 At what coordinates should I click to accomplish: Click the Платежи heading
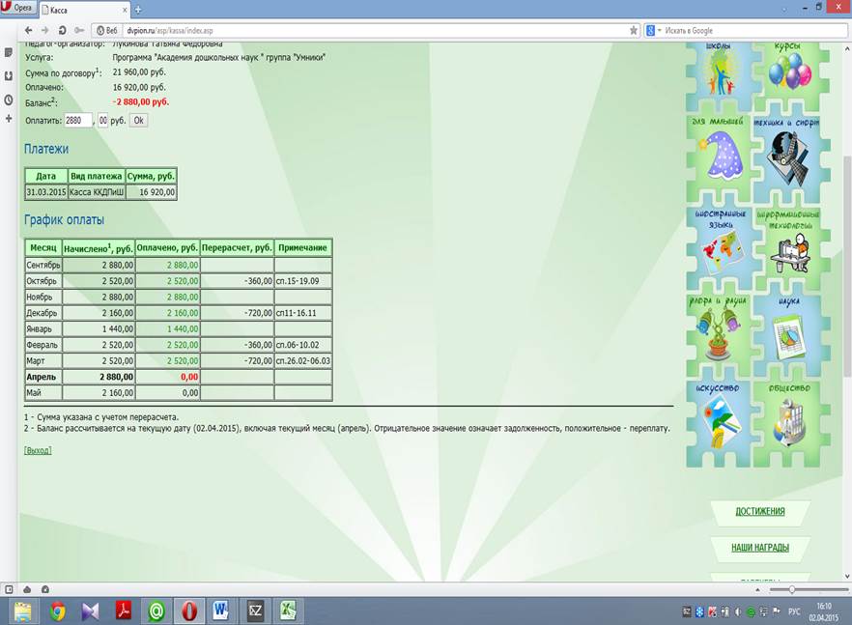click(46, 149)
